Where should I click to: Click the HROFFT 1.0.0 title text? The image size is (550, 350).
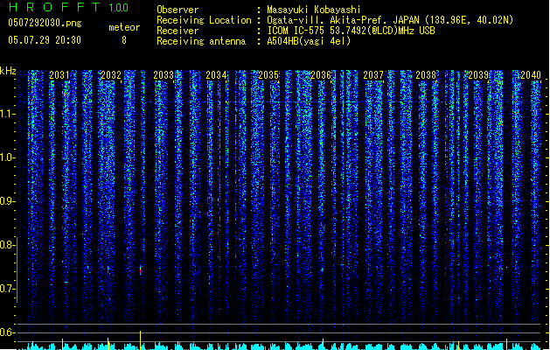pos(69,7)
